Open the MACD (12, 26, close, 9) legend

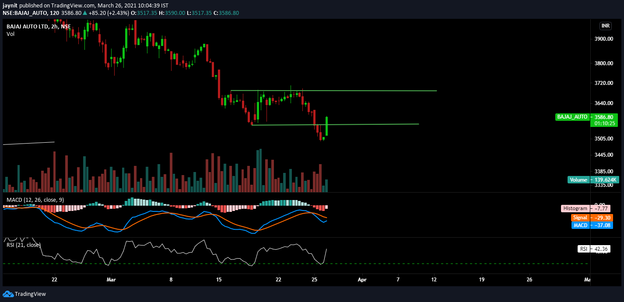coord(35,200)
